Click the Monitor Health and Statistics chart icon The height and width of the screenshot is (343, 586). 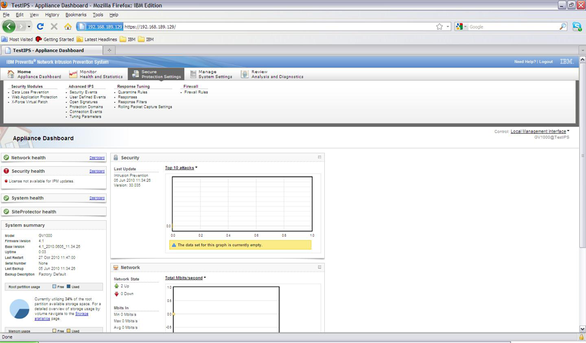(x=73, y=74)
